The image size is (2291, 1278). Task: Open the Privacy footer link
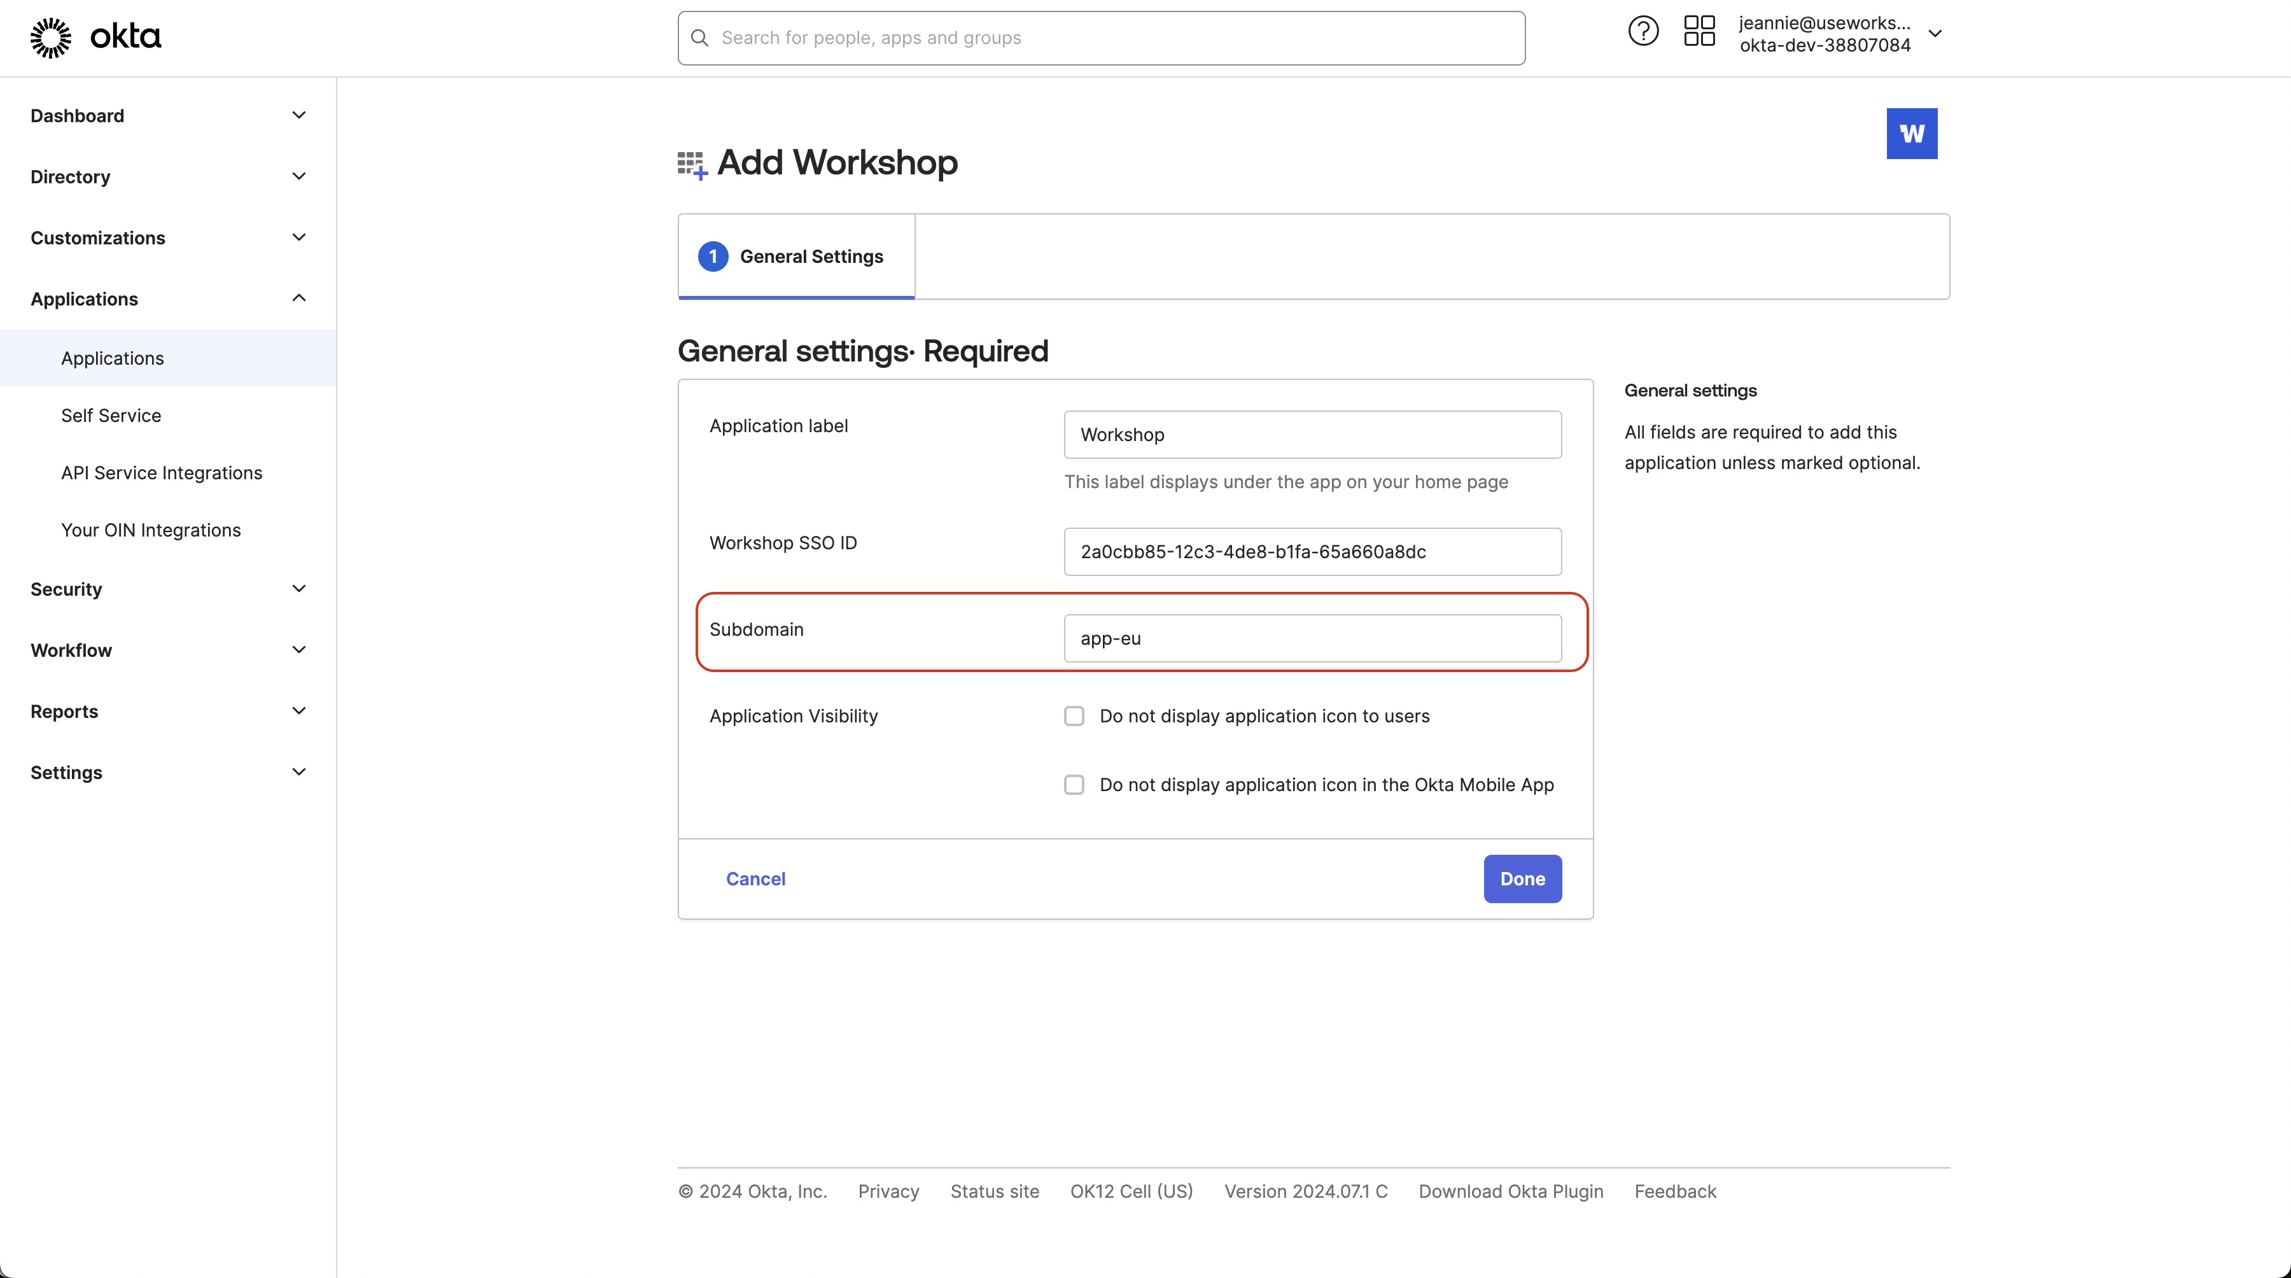888,1191
